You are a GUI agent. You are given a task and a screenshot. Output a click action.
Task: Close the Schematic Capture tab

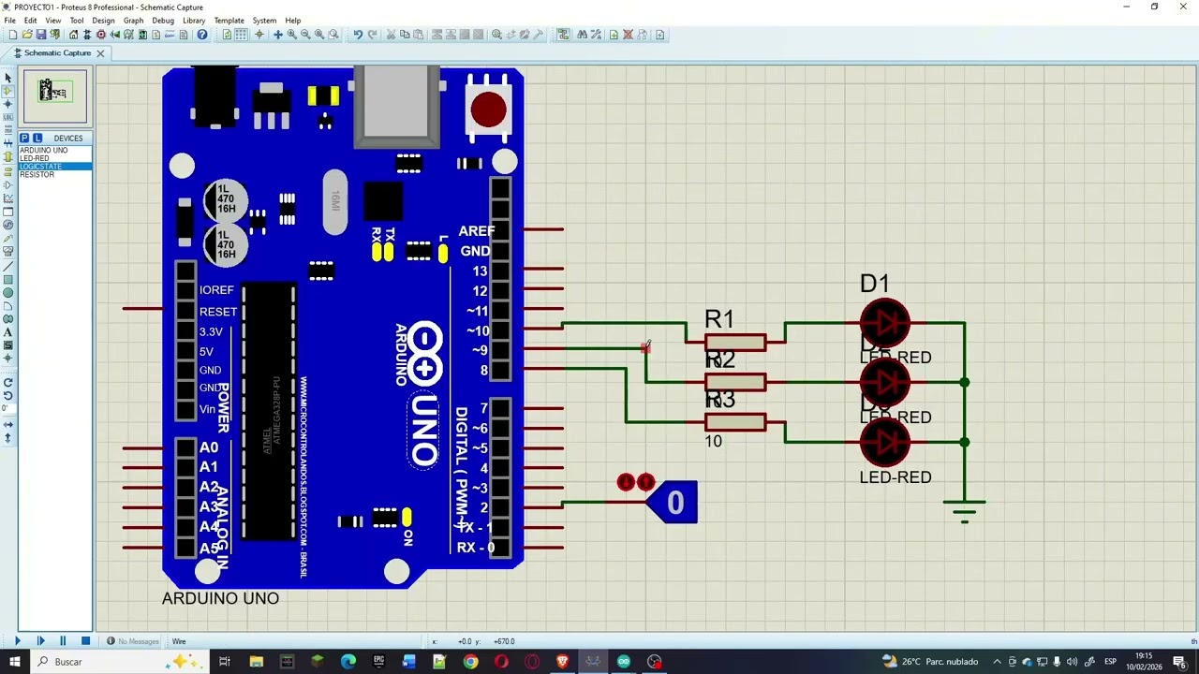[x=100, y=53]
